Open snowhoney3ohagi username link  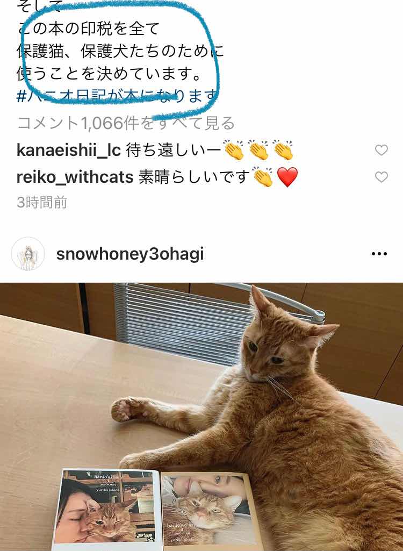coord(130,254)
